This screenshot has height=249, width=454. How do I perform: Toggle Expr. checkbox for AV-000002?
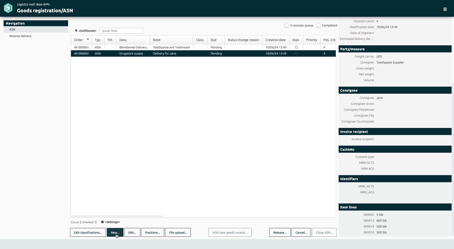[x=296, y=53]
